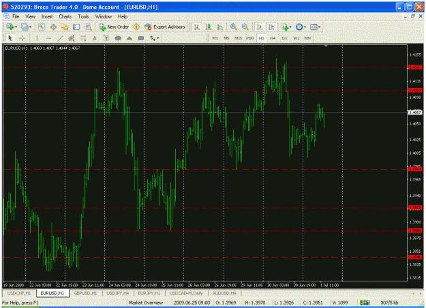Click the connection status bars icon
The width and height of the screenshot is (426, 308).
pos(365,303)
